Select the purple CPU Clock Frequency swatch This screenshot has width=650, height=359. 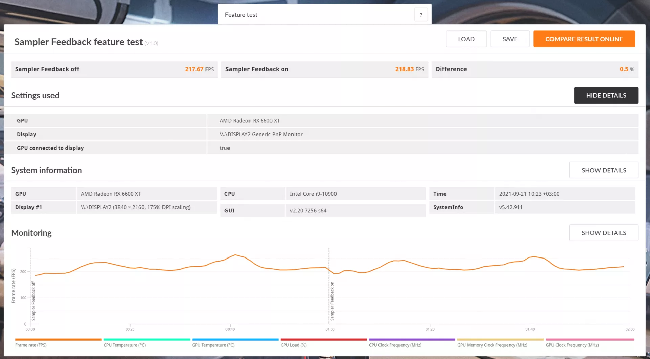click(412, 339)
